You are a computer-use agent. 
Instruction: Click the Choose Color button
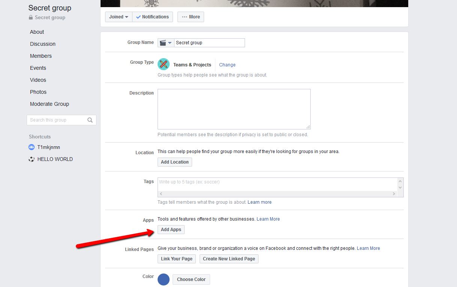[191, 279]
